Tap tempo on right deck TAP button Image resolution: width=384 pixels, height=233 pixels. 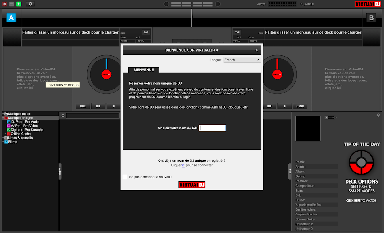(237, 32)
